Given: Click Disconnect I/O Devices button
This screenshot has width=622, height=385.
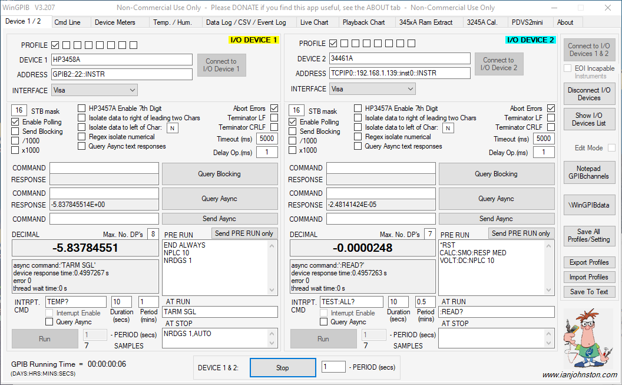Looking at the screenshot, I should tap(589, 94).
